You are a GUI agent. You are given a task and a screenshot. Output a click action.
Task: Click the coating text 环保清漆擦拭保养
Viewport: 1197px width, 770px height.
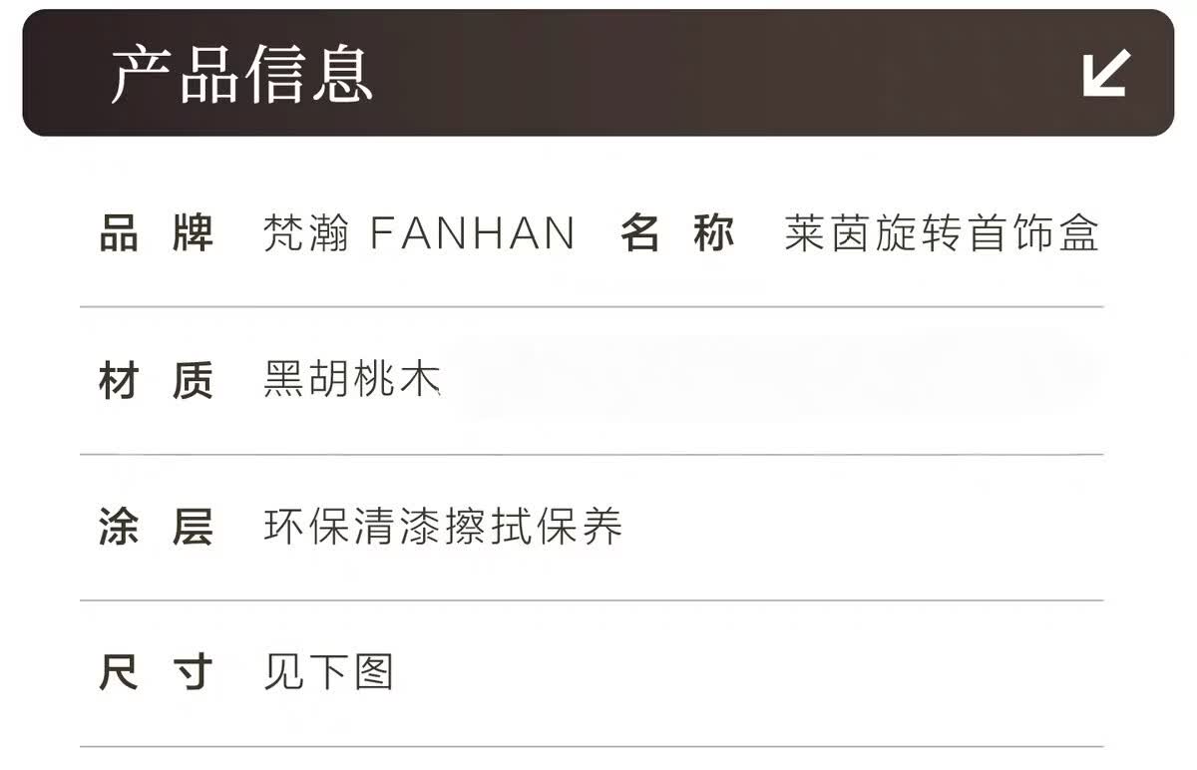[x=443, y=527]
